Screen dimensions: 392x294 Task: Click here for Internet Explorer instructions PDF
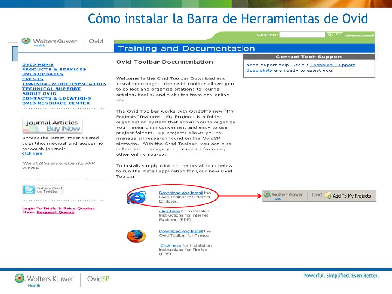[169, 211]
